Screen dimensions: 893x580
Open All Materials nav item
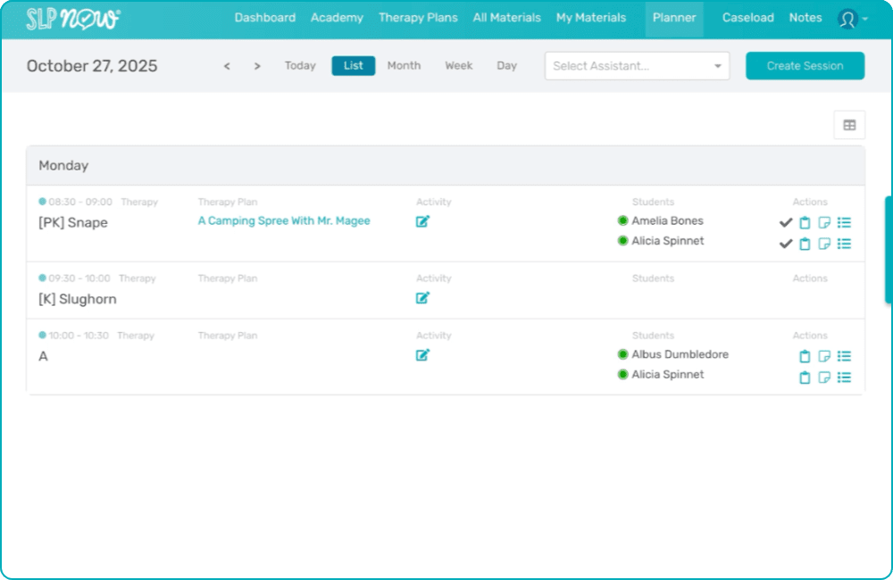click(506, 18)
